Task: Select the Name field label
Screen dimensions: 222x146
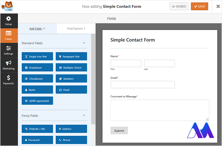Action: tap(115, 56)
